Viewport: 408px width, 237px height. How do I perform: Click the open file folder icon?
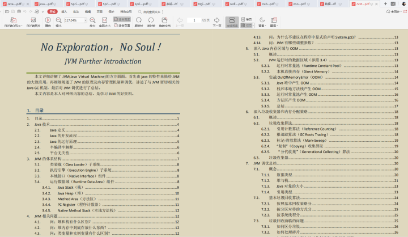click(7, 12)
